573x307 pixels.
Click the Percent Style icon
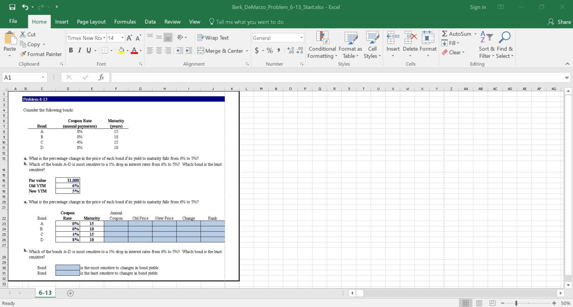[x=269, y=50]
